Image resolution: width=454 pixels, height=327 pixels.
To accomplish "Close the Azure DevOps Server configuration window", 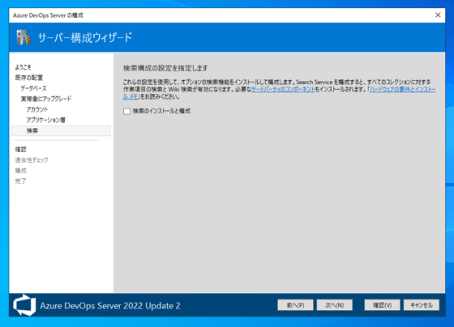I will point(438,15).
